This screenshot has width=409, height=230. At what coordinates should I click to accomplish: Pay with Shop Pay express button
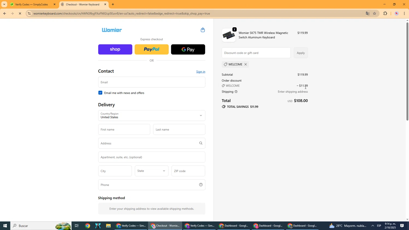tap(115, 49)
